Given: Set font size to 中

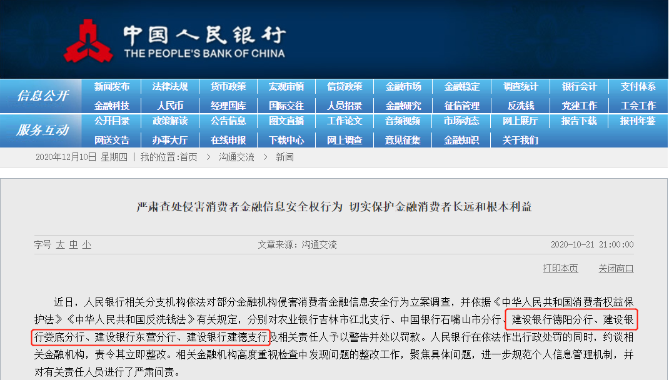Looking at the screenshot, I should [73, 245].
